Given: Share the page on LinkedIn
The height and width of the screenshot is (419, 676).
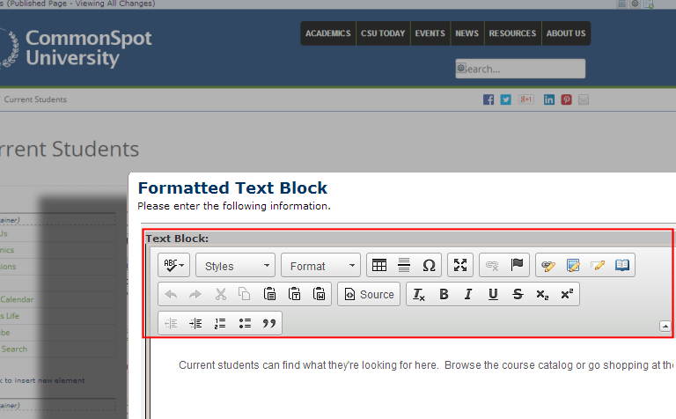Looking at the screenshot, I should coord(549,99).
